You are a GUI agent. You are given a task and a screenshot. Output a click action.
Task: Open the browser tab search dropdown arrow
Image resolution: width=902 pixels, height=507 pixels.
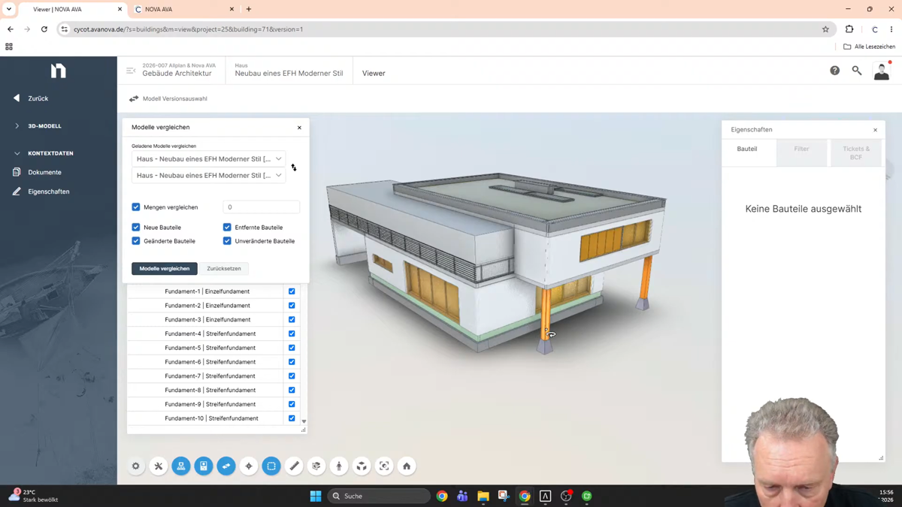(9, 9)
